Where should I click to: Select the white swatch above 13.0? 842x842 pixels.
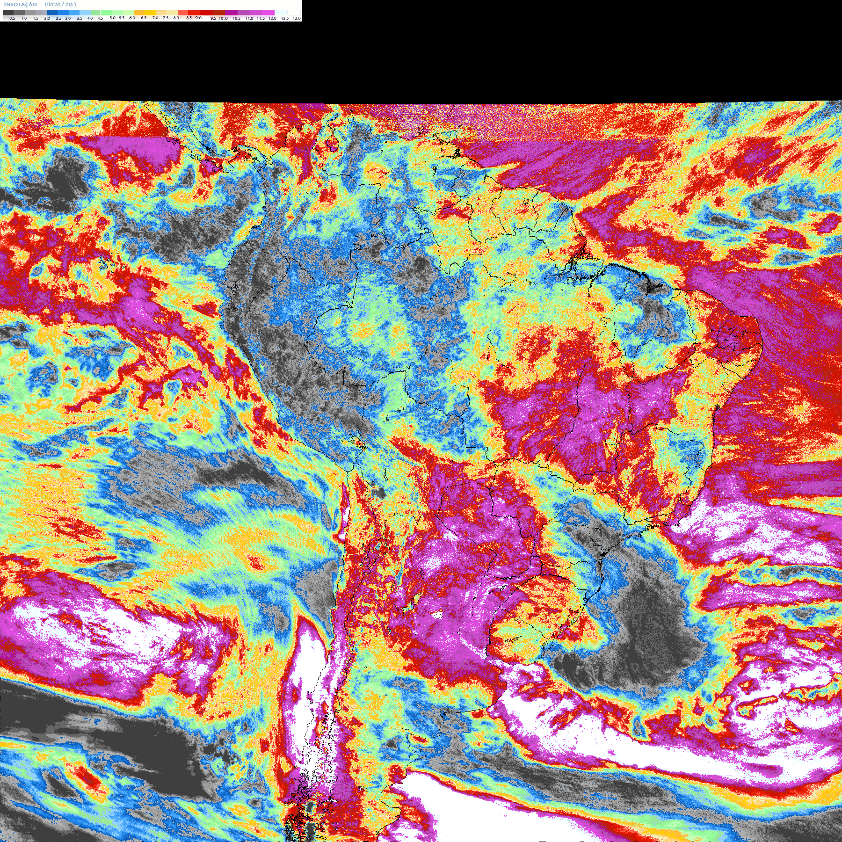point(294,13)
